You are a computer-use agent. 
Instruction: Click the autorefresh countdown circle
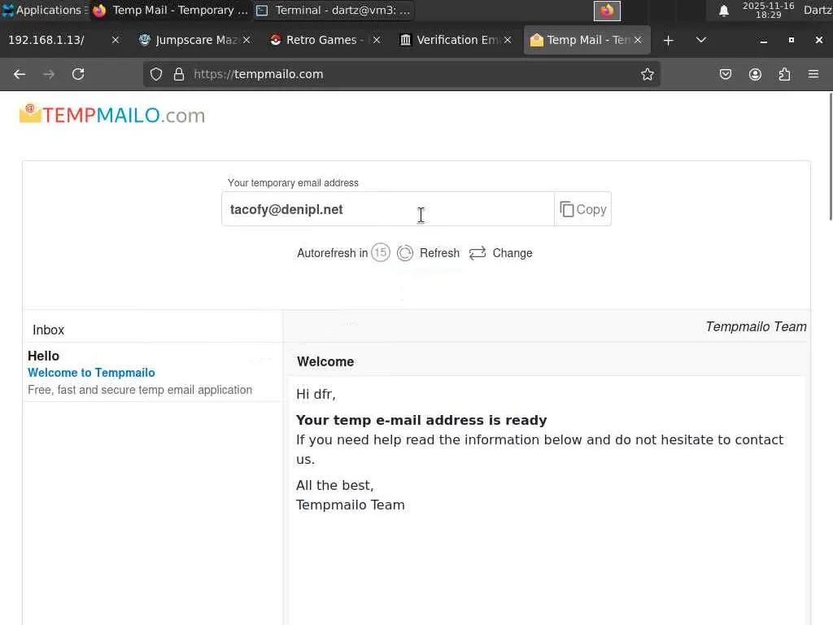(381, 252)
